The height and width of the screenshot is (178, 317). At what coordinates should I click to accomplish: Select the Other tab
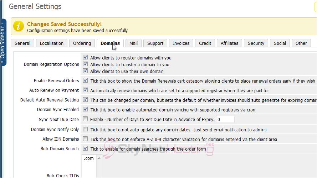[x=301, y=43]
